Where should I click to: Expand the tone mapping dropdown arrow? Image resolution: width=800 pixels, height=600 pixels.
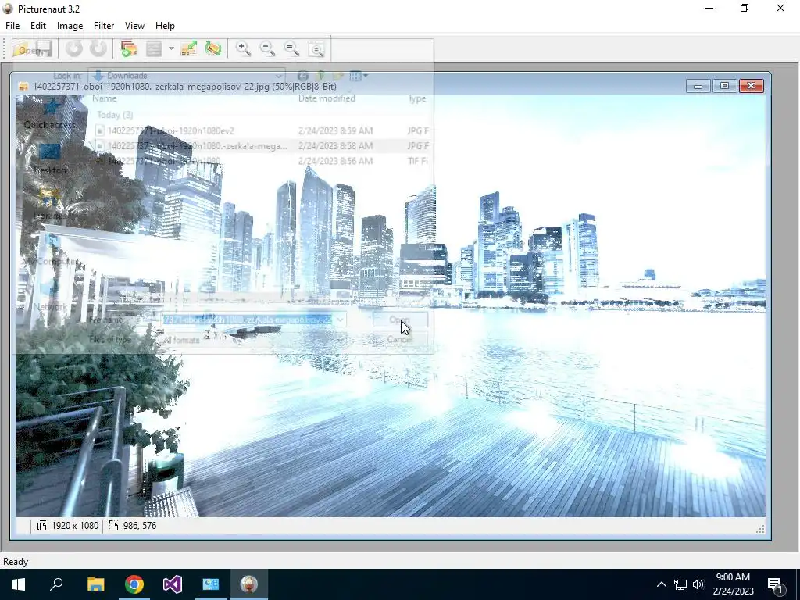171,49
